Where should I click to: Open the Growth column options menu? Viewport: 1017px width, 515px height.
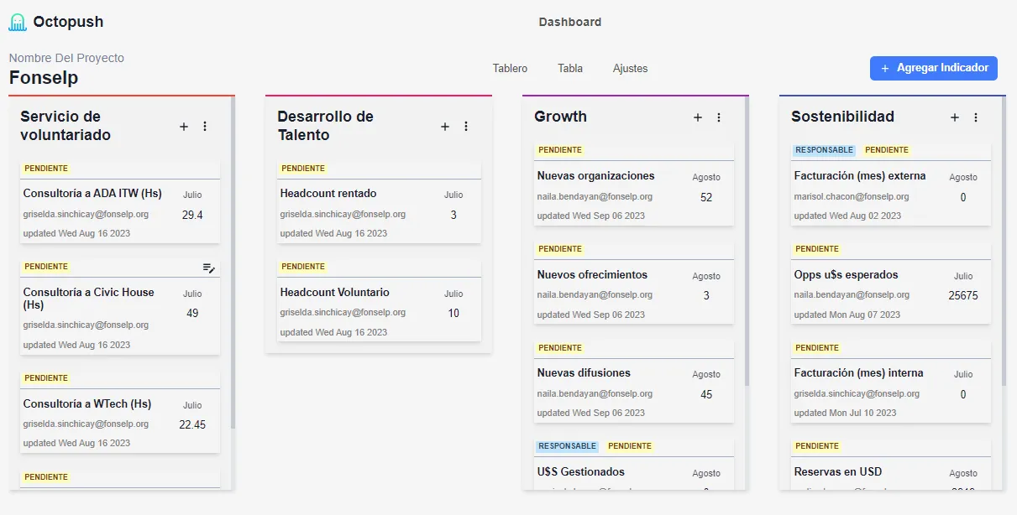click(719, 117)
